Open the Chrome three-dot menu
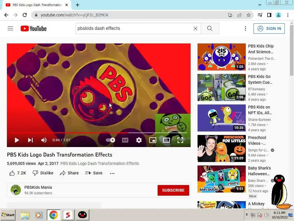Image resolution: width=294 pixels, height=221 pixels. 288,15
